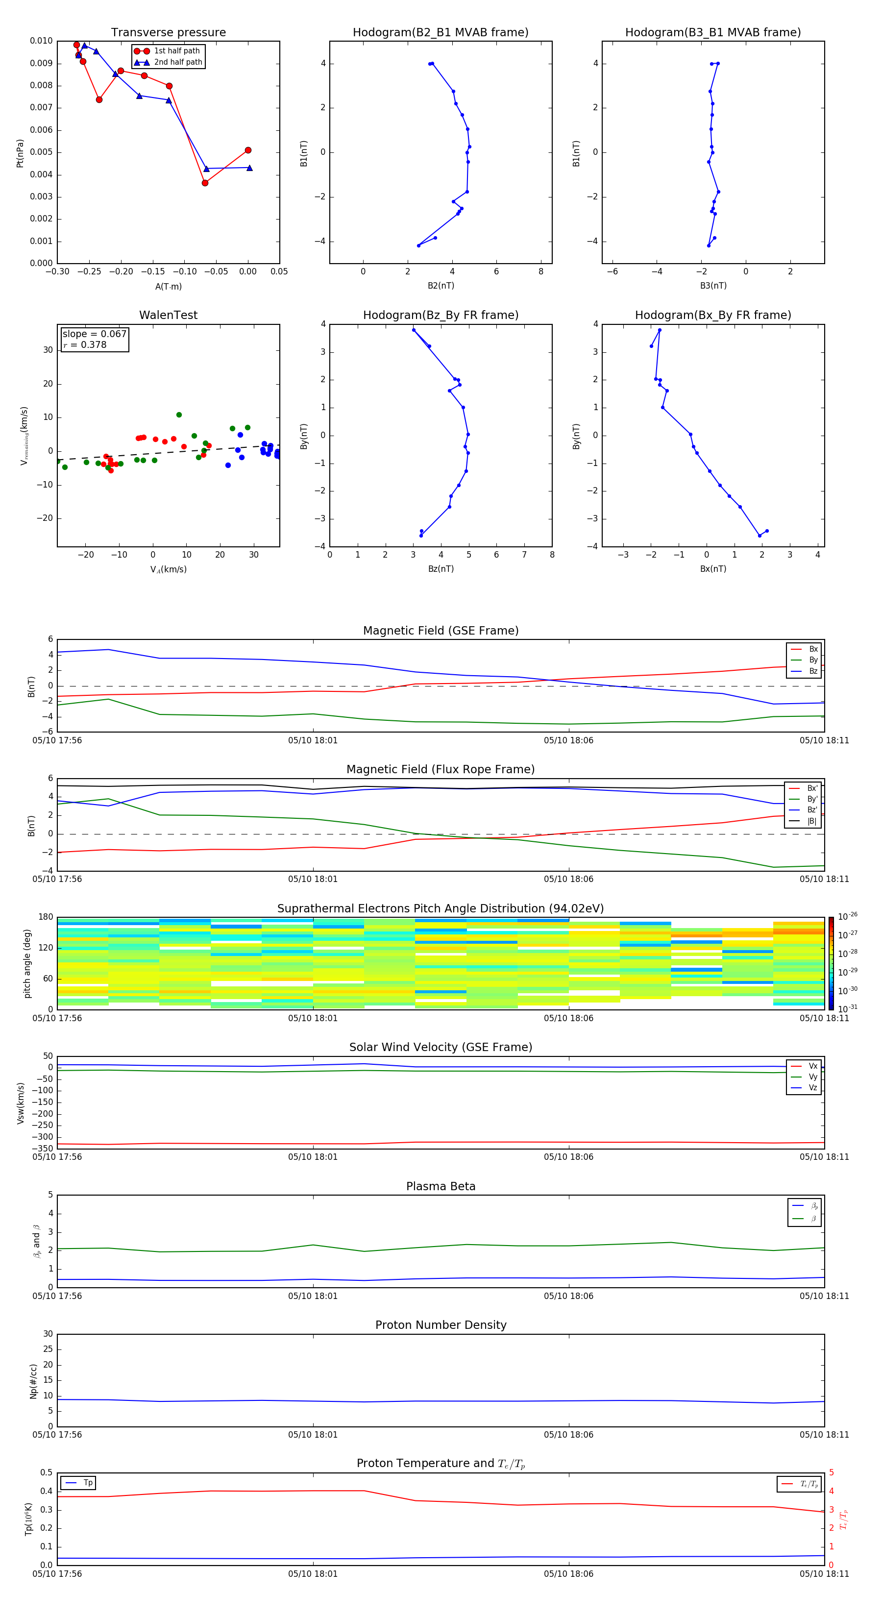Click the 'Proton Temperature and Te/Tp' title
Viewport: 882px width, 1617px height.
pos(441,1464)
